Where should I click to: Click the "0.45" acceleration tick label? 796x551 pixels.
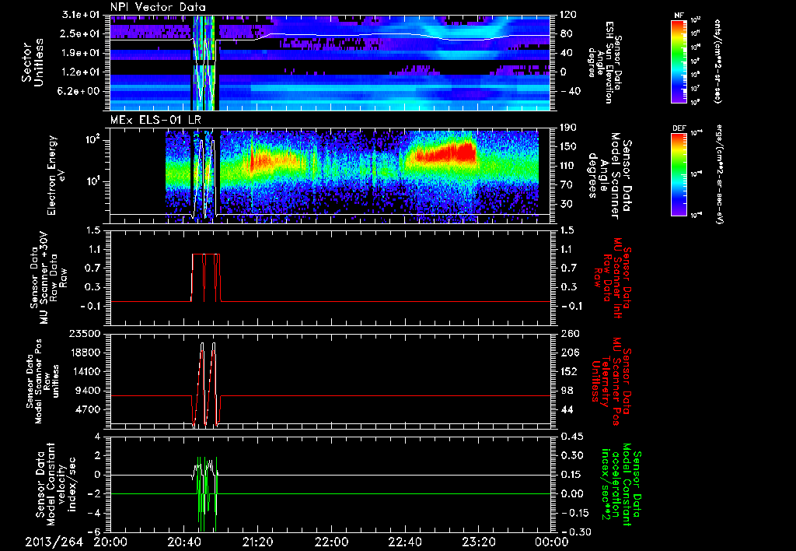pyautogui.click(x=571, y=437)
